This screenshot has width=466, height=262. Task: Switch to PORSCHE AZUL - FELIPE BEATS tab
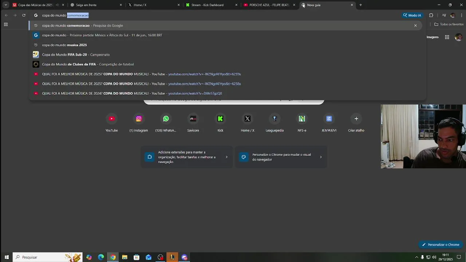(269, 5)
